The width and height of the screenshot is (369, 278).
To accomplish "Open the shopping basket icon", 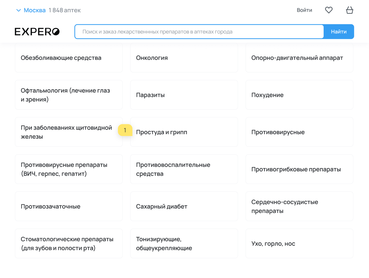I will point(349,10).
